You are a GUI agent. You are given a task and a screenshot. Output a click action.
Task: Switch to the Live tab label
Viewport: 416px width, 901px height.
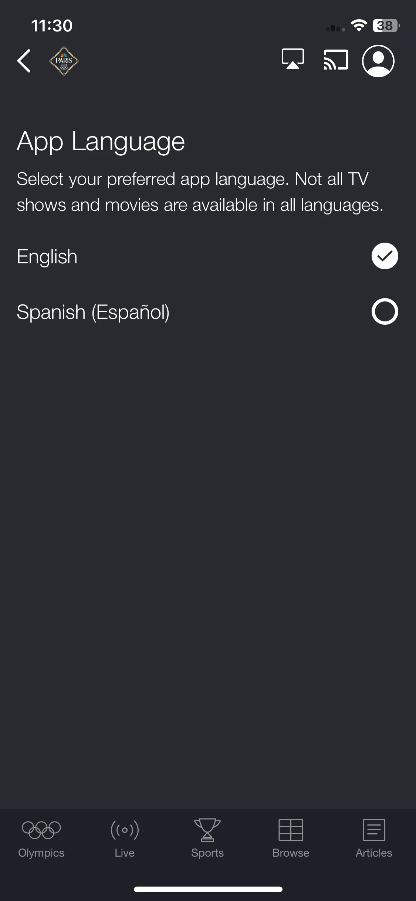(x=125, y=853)
